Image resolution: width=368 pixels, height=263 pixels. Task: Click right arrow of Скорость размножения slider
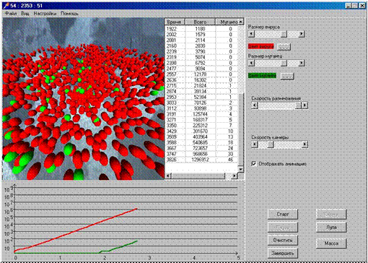point(305,105)
